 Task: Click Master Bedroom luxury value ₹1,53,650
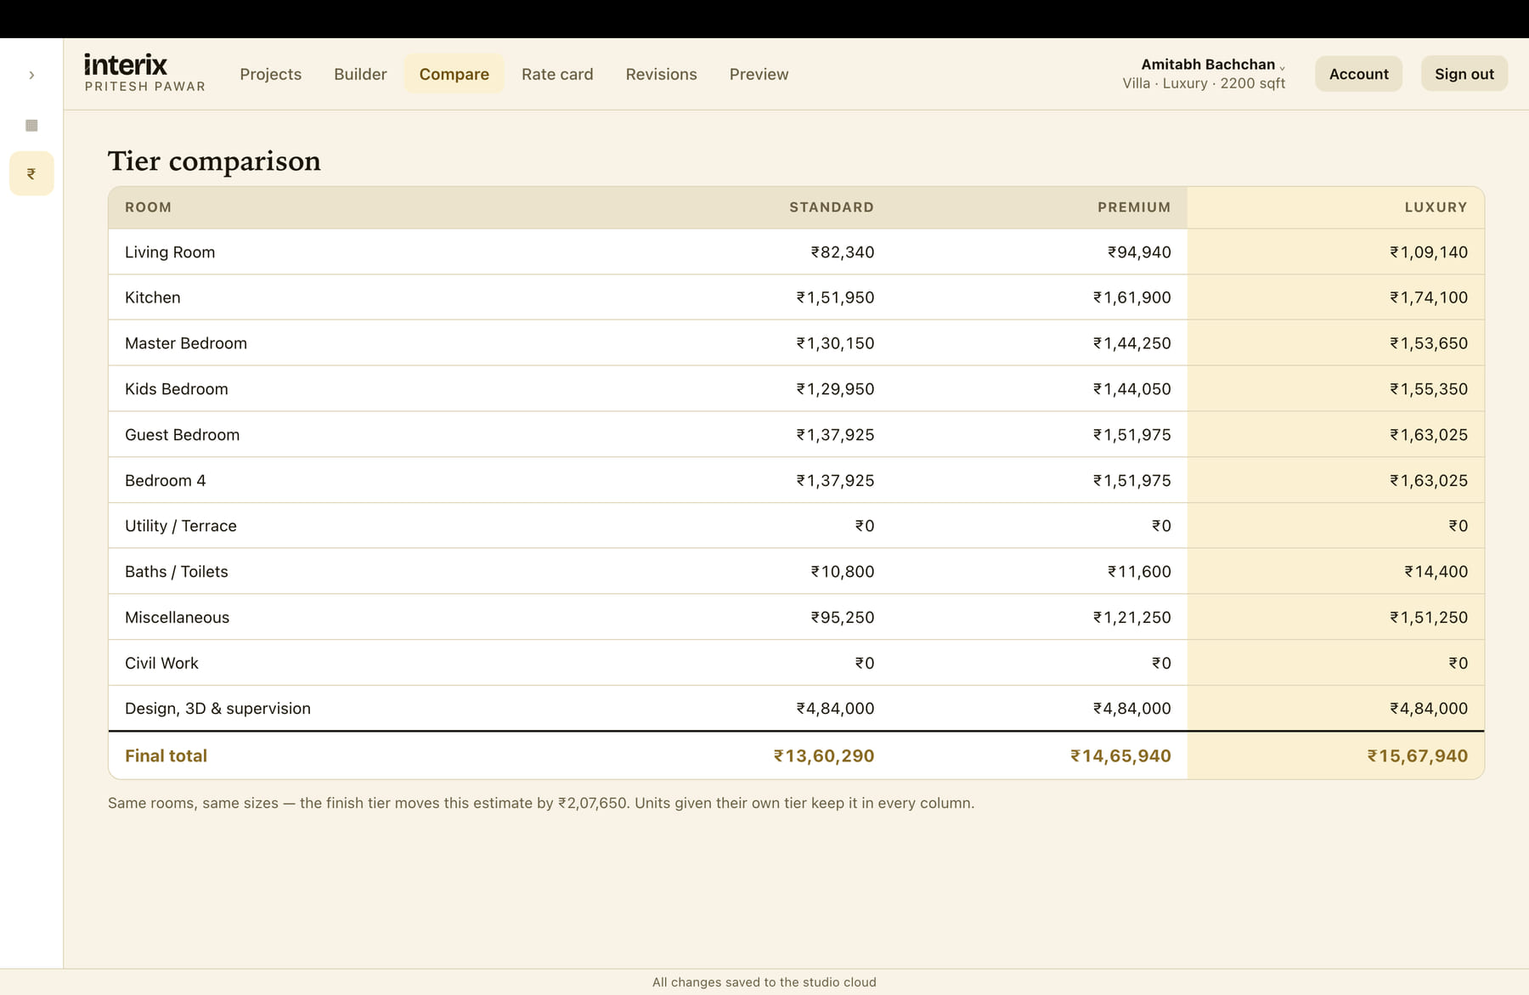click(1429, 343)
